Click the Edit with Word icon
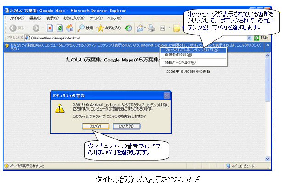The width and height of the screenshot is (282, 189). click(x=163, y=28)
